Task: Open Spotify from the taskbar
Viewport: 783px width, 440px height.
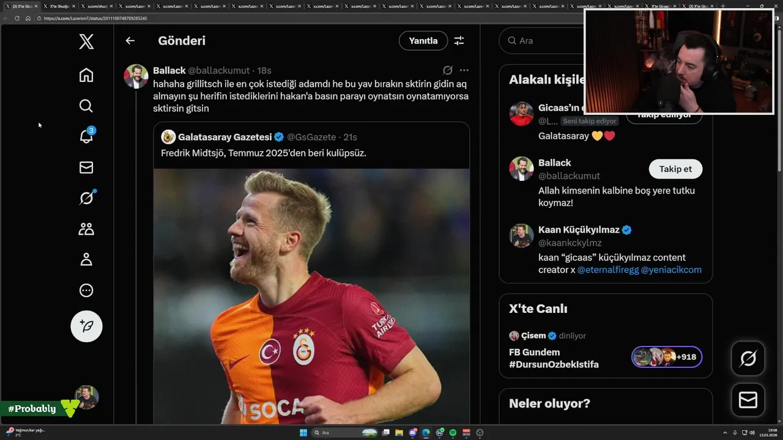Action: 453,433
